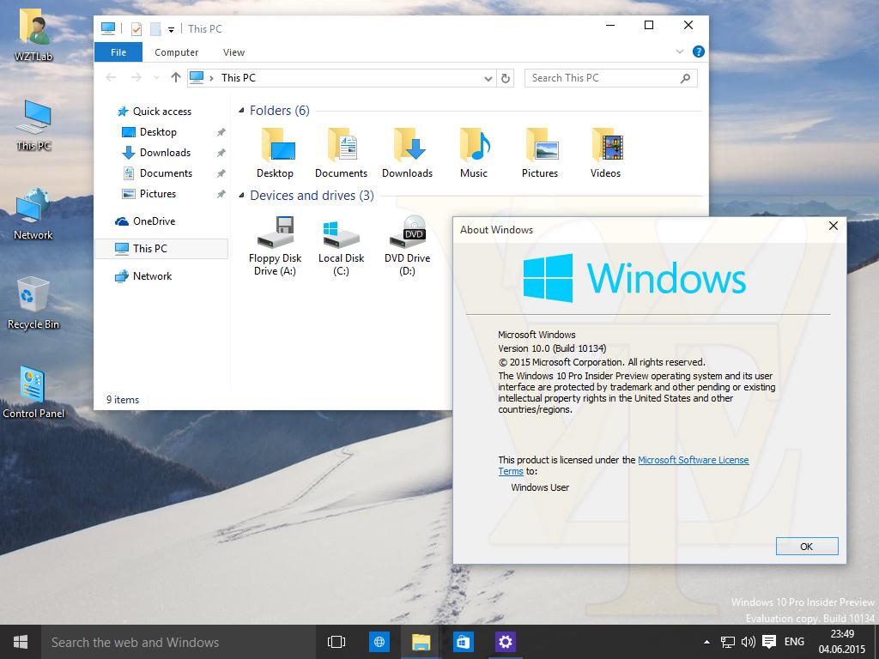
Task: Click the taskbar Search the web and Windows box
Action: [177, 642]
